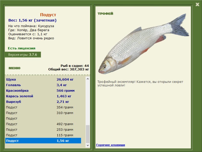Click the orange Подуст title
The width and height of the screenshot is (202, 152).
pyautogui.click(x=48, y=15)
